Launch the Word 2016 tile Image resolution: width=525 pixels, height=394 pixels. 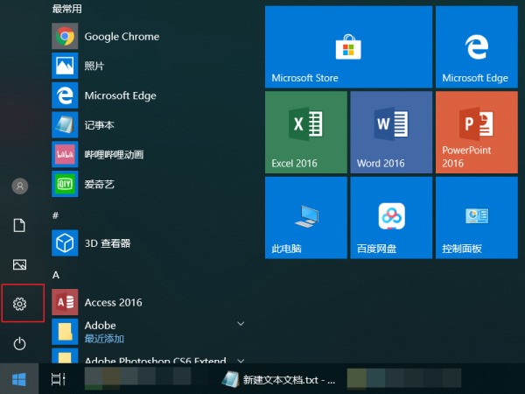pyautogui.click(x=391, y=132)
